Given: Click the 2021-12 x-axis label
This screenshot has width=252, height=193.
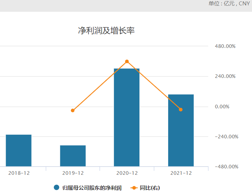Looking at the screenshot, I should [181, 173].
